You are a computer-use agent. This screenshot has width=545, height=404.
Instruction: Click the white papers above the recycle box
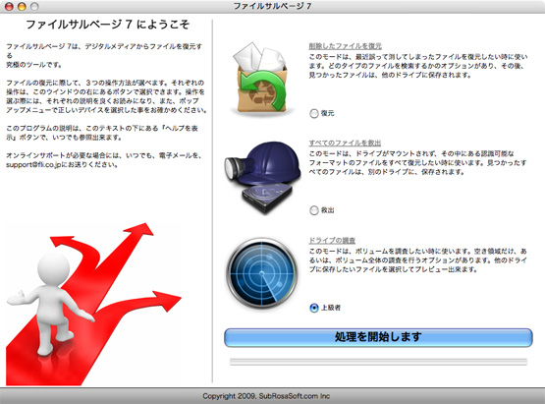259,57
